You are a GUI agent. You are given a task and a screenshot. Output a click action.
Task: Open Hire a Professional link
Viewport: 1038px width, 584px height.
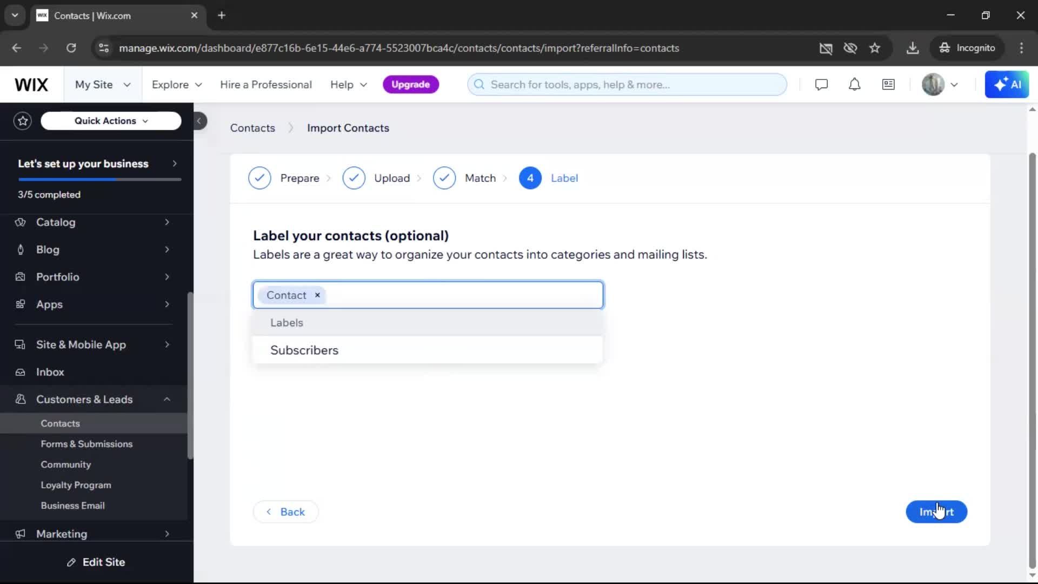266,84
